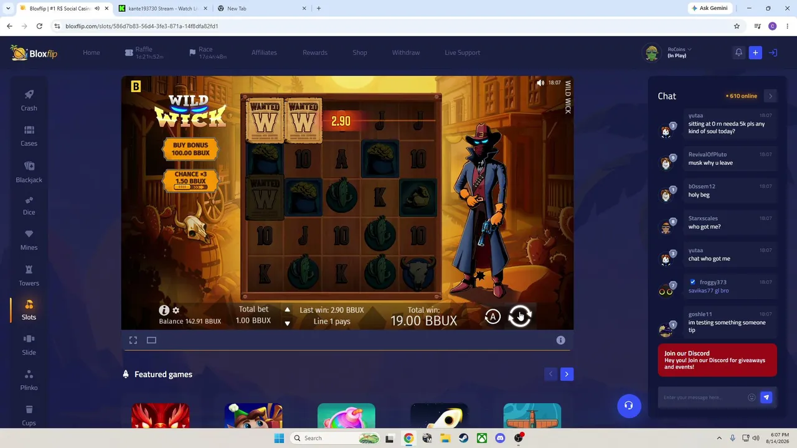
Task: Switch to the New Tab browser tab
Action: coord(262,9)
